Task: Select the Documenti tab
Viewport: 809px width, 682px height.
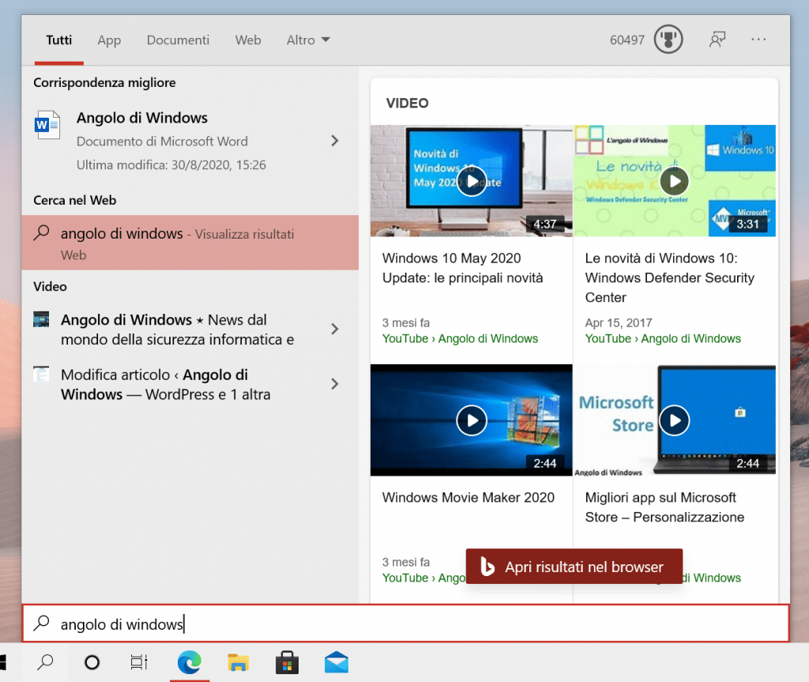Action: tap(178, 40)
